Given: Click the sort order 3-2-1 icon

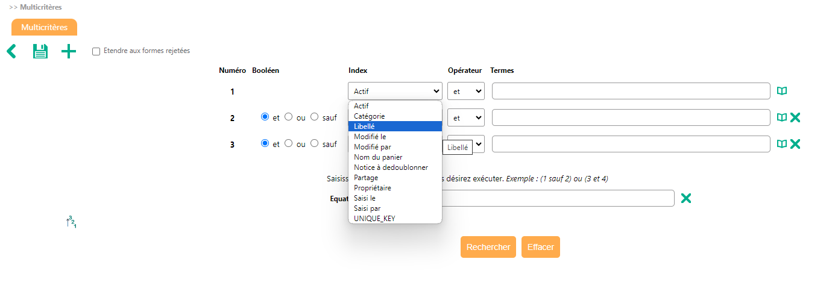Looking at the screenshot, I should tap(71, 222).
